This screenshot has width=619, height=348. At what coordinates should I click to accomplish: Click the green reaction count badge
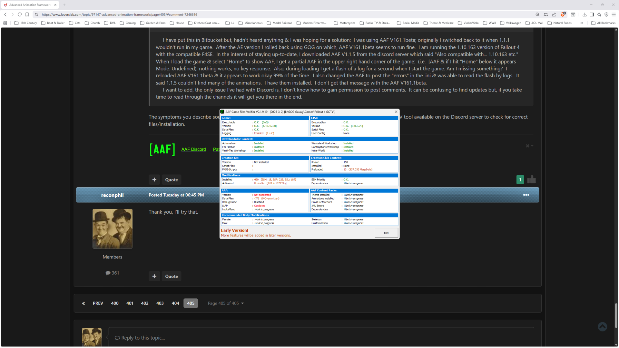coord(520,180)
